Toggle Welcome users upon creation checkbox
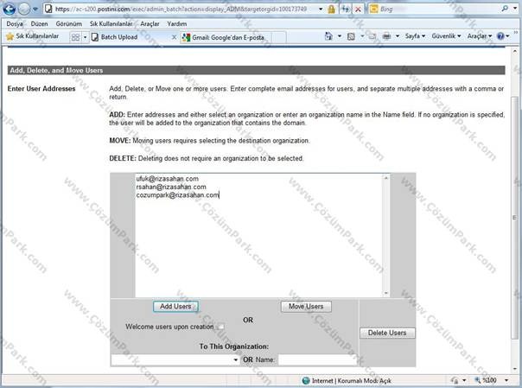The width and height of the screenshot is (522, 388). [x=220, y=327]
